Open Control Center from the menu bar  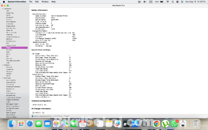177,2
